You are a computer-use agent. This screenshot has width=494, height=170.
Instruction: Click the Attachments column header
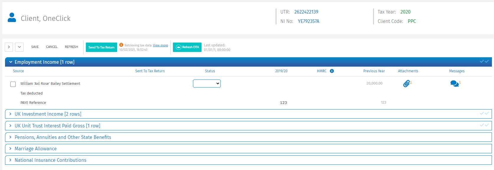click(x=408, y=71)
